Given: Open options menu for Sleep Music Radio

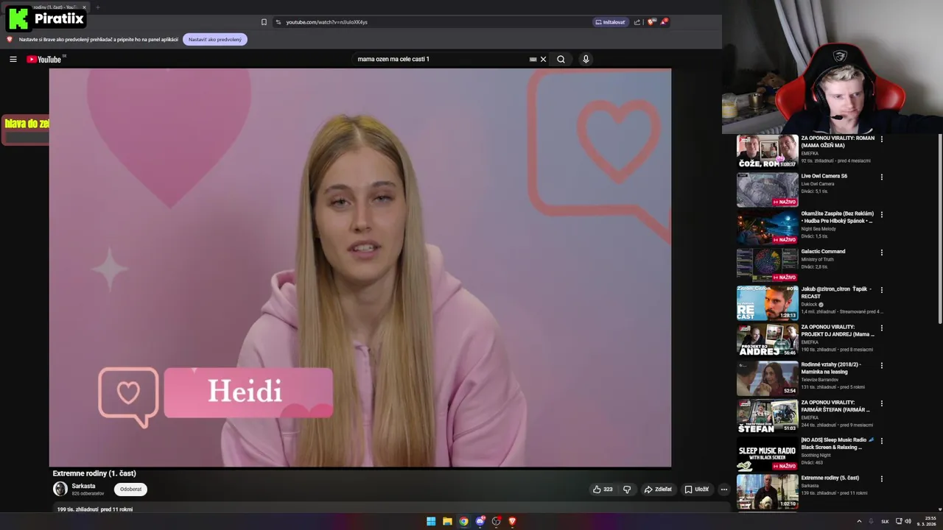Looking at the screenshot, I should click(x=881, y=441).
